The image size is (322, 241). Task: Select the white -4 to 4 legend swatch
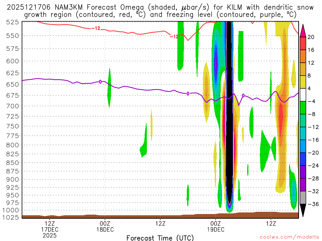[x=303, y=95]
